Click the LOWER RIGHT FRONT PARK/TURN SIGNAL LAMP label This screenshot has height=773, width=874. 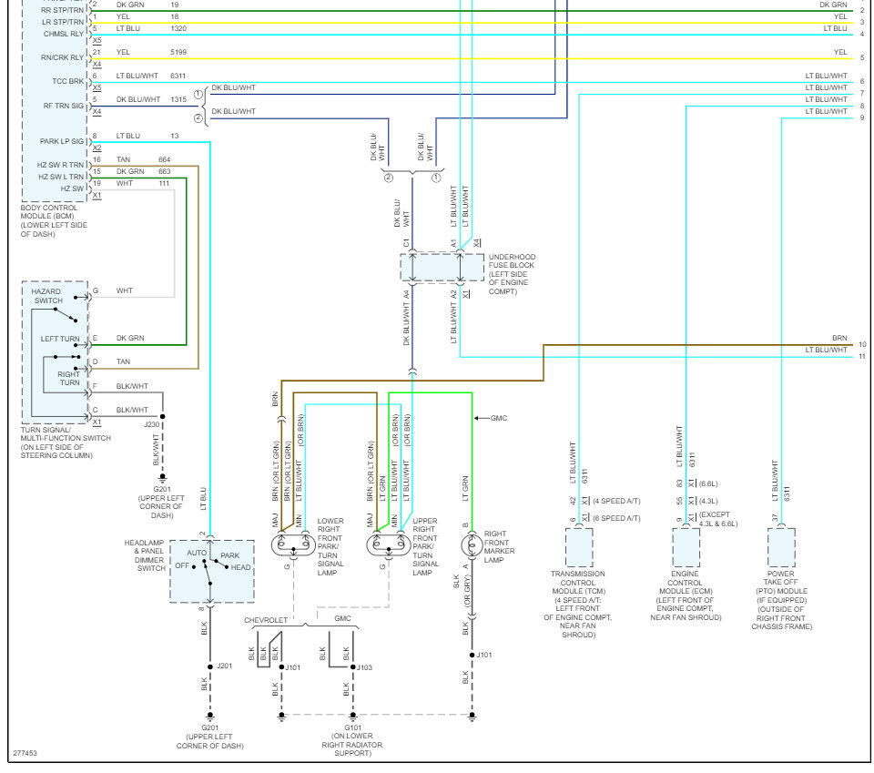330,546
